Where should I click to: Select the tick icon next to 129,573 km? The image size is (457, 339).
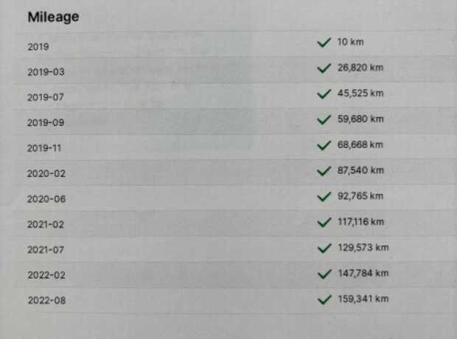(324, 248)
